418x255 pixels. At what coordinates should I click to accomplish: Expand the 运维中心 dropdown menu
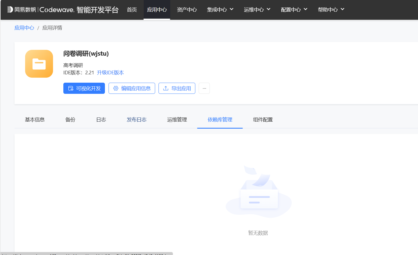(257, 10)
